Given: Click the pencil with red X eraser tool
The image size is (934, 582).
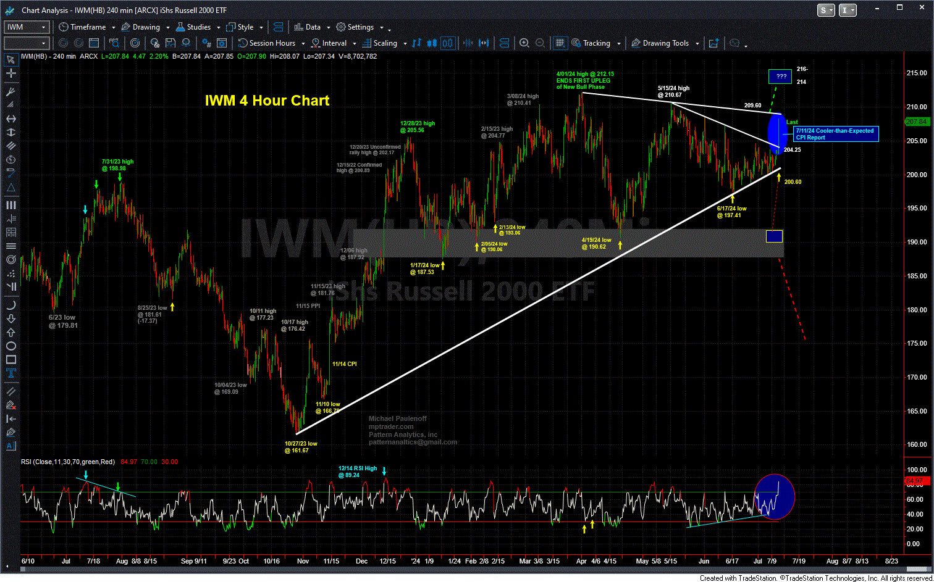Looking at the screenshot, I should 11,405.
